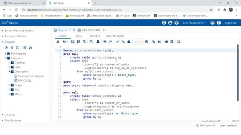Click the properties icon in Snippets toolbar
Image resolution: width=241 pixels, height=135 pixels.
click(x=24, y=48)
